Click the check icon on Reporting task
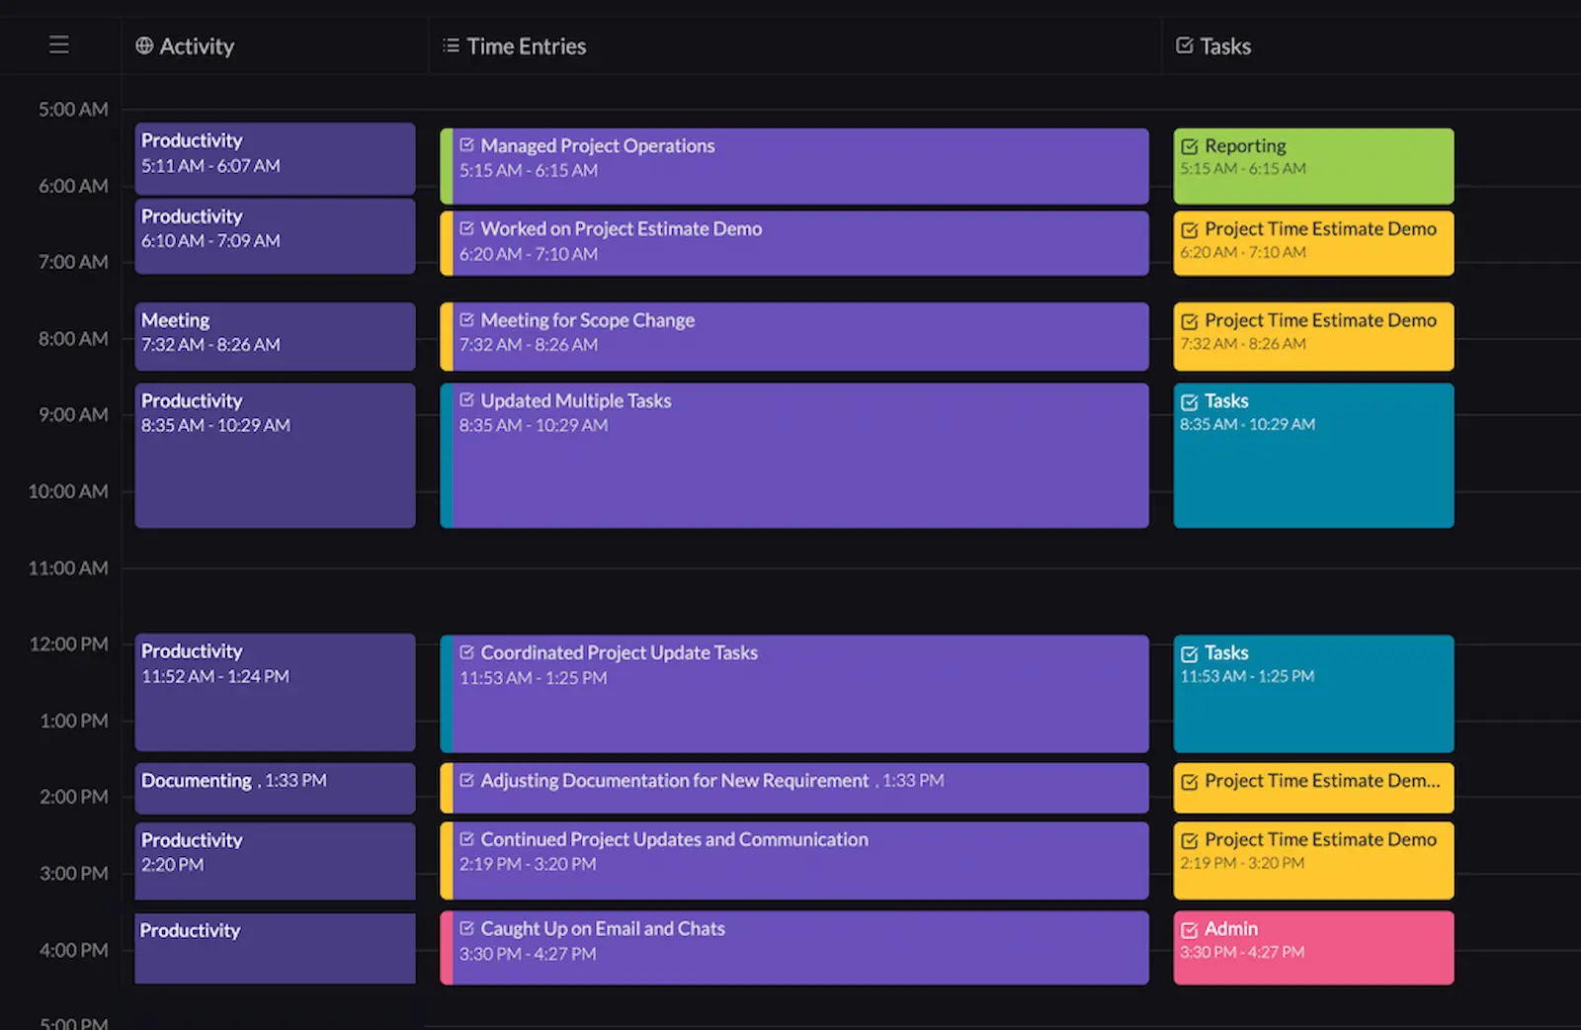 point(1190,144)
